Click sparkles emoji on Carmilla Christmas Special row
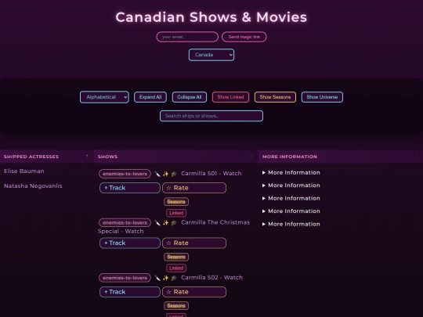423x317 pixels. (165, 223)
